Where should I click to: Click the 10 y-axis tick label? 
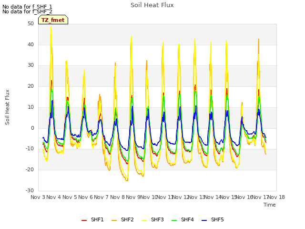(30, 107)
